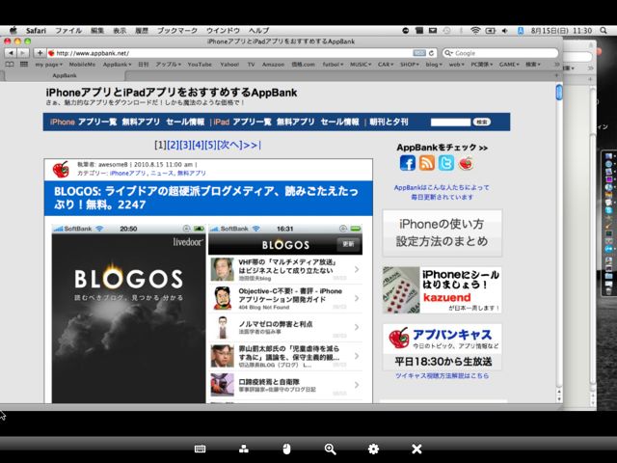Open AppBank Twitter icon
Image resolution: width=617 pixels, height=463 pixels.
click(x=446, y=163)
